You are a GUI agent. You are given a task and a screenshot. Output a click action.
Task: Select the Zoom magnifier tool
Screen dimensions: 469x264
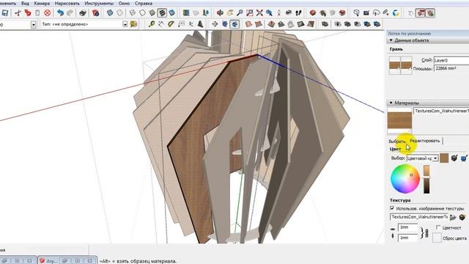[x=240, y=13]
